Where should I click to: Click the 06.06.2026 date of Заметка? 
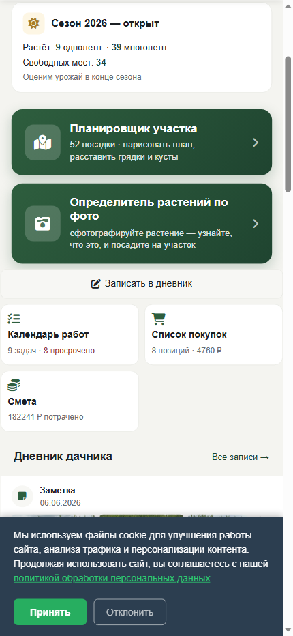[61, 503]
